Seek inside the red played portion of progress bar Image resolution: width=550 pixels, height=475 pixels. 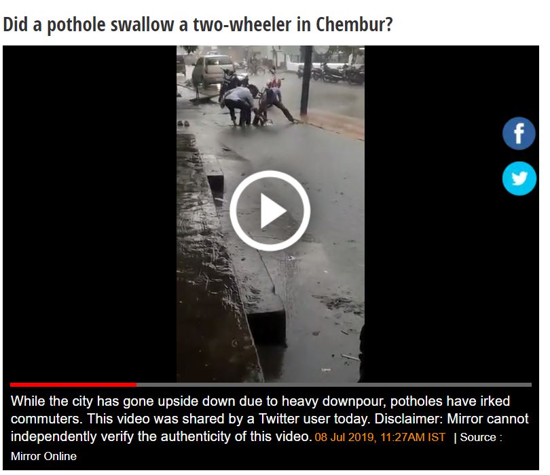pyautogui.click(x=73, y=385)
